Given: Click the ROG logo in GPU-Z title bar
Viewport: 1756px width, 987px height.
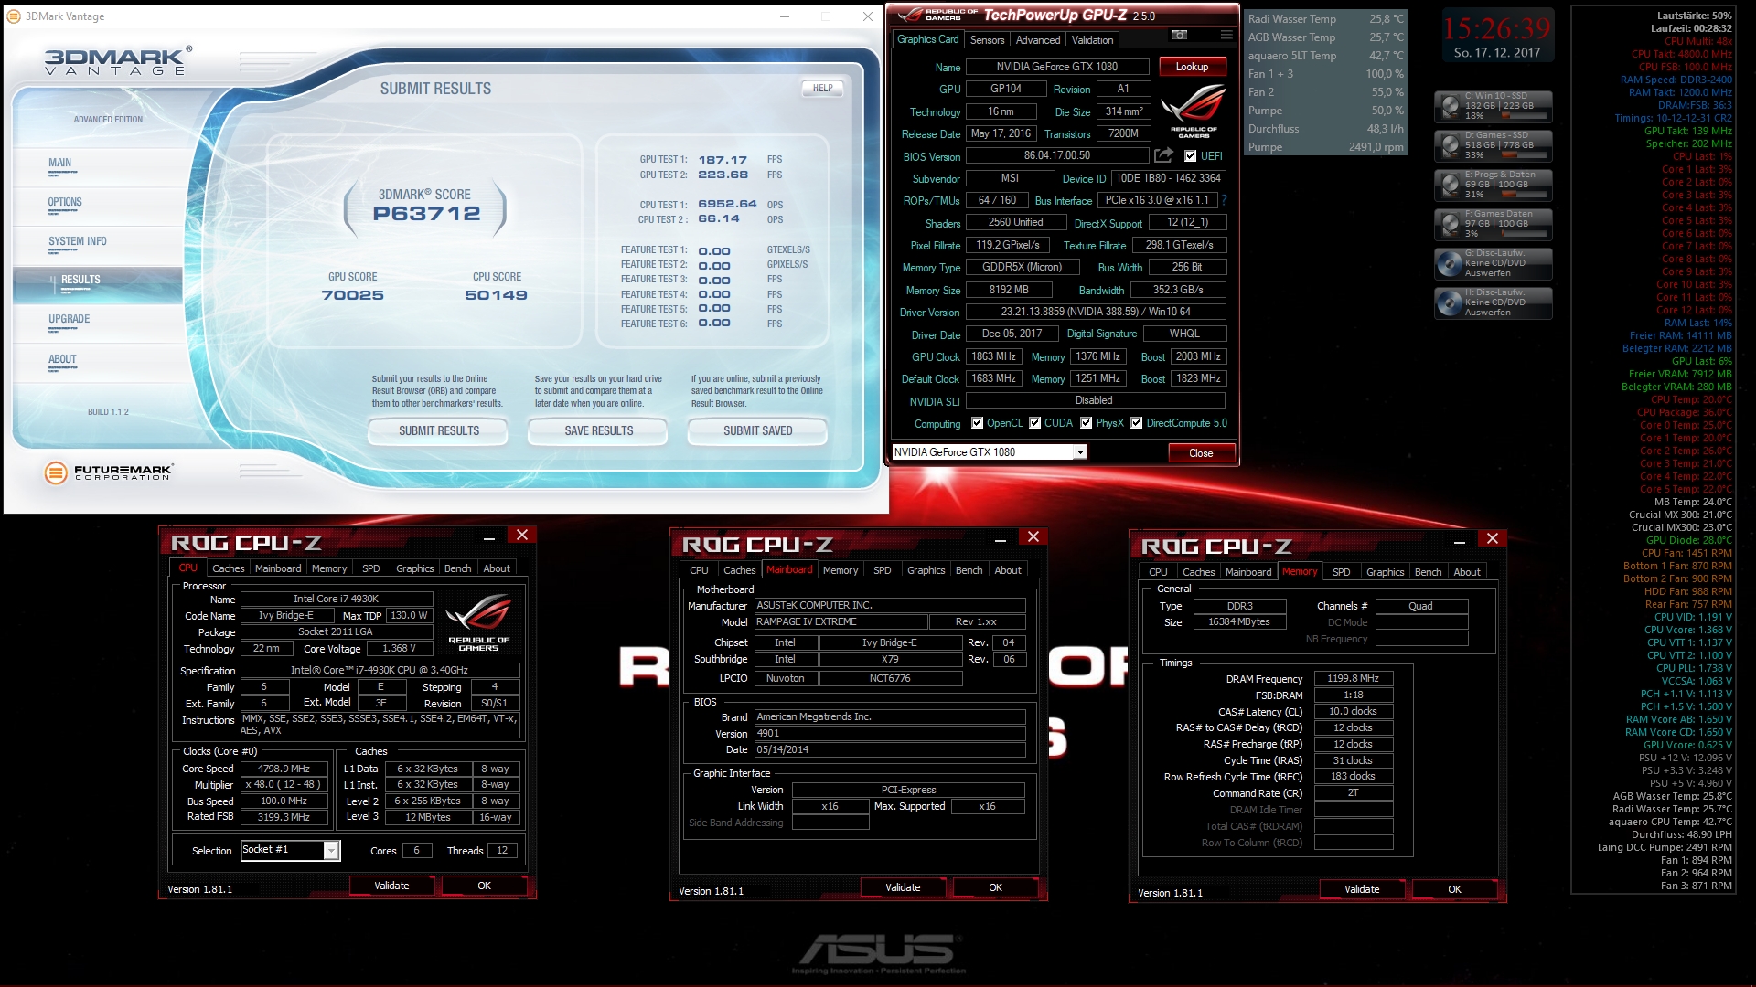Looking at the screenshot, I should (x=937, y=15).
